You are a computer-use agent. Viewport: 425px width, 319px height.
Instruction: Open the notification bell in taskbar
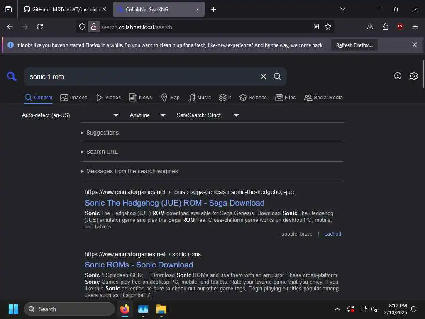[x=413, y=309]
